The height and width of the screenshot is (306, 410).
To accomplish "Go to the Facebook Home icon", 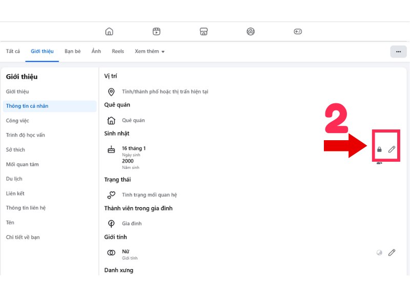I will tap(109, 32).
